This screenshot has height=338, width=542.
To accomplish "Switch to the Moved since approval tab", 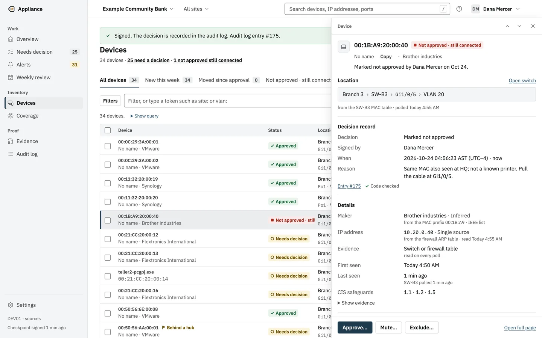I will [x=229, y=80].
